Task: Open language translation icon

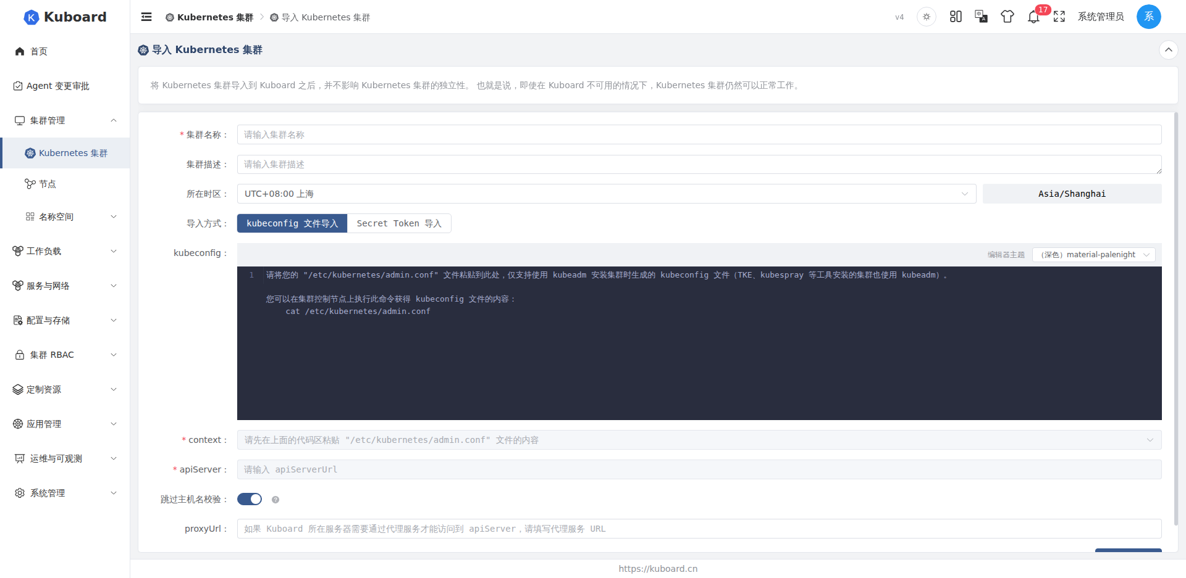Action: (x=981, y=17)
